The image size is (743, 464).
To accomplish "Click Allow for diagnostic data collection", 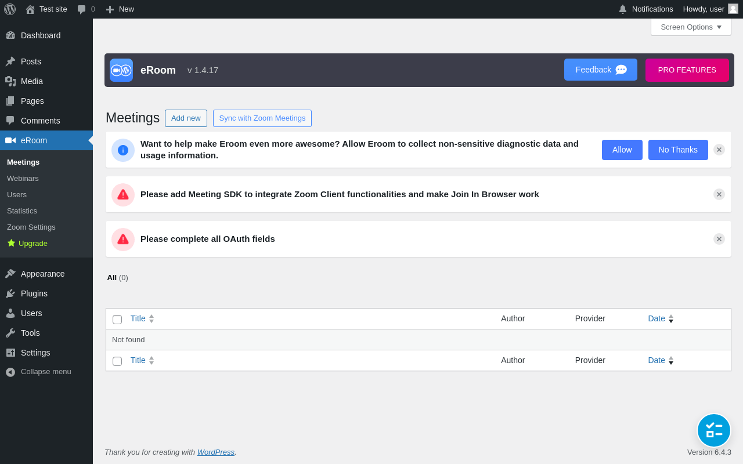I will [622, 150].
